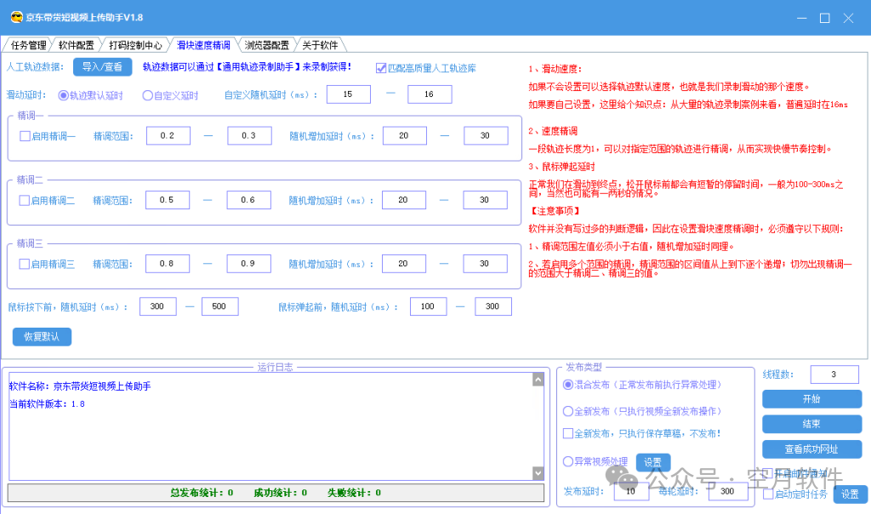Maximize the application window

pyautogui.click(x=825, y=18)
